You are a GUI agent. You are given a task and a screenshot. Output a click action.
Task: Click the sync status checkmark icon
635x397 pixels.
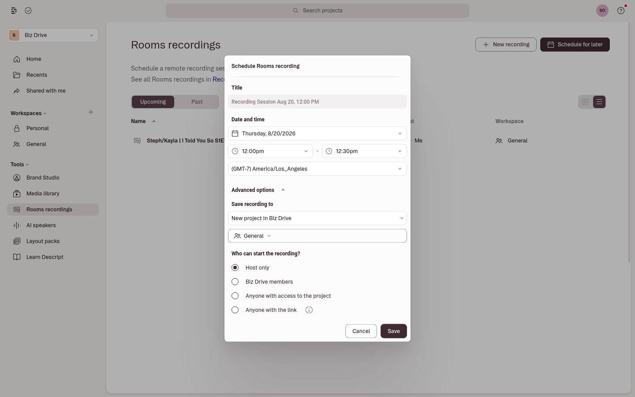tap(28, 11)
